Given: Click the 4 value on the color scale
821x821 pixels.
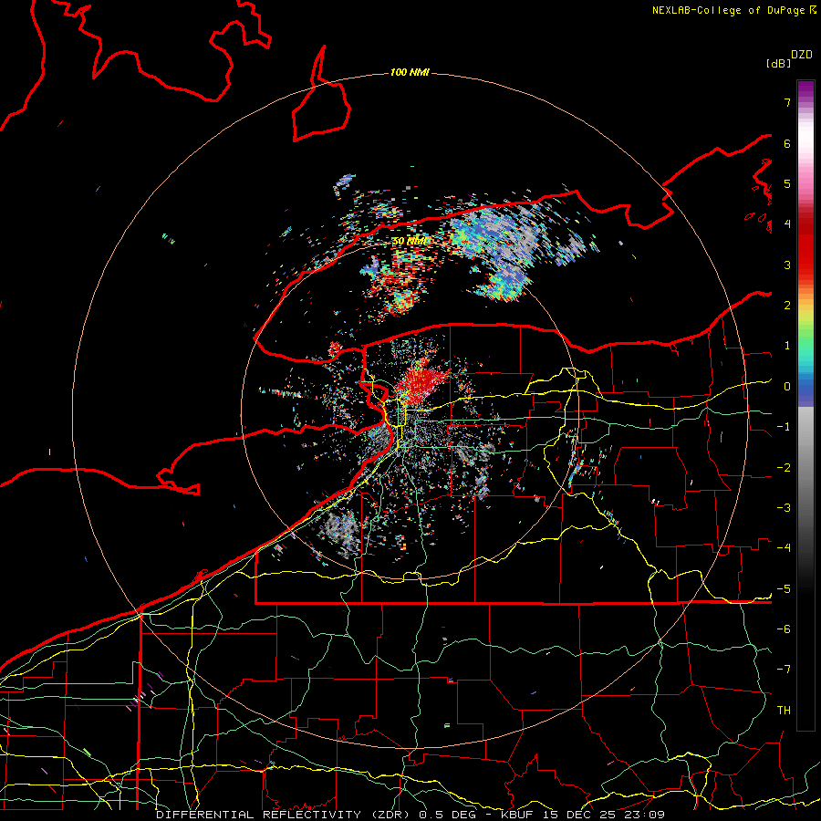Looking at the screenshot, I should 787,223.
